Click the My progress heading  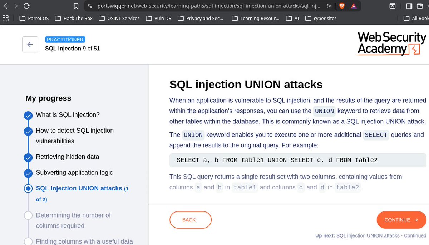(x=48, y=98)
